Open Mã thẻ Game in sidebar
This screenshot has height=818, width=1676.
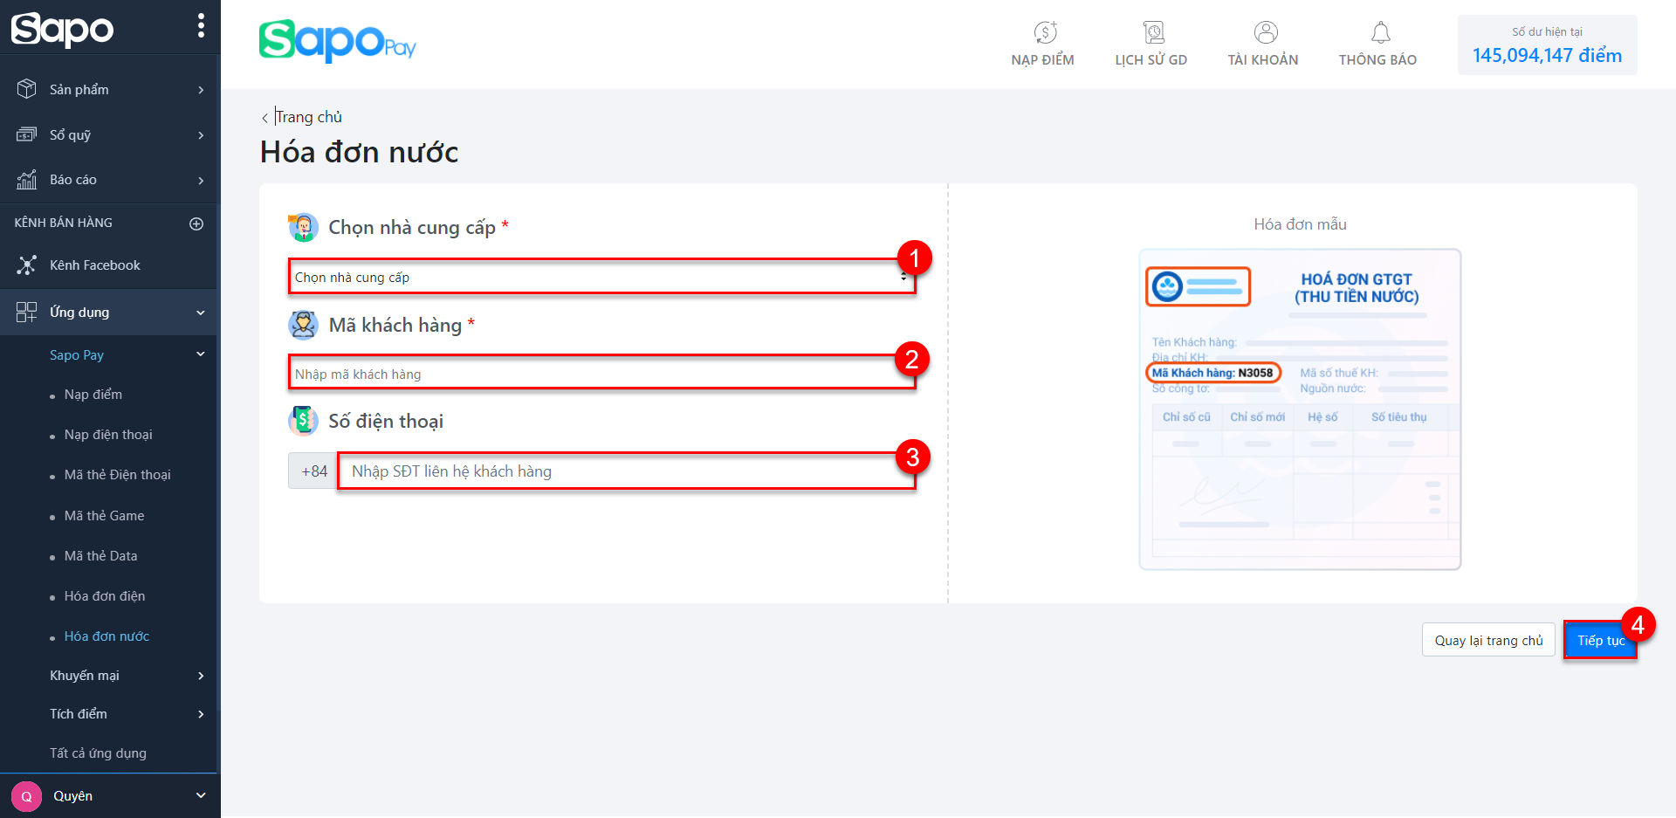pos(104,516)
